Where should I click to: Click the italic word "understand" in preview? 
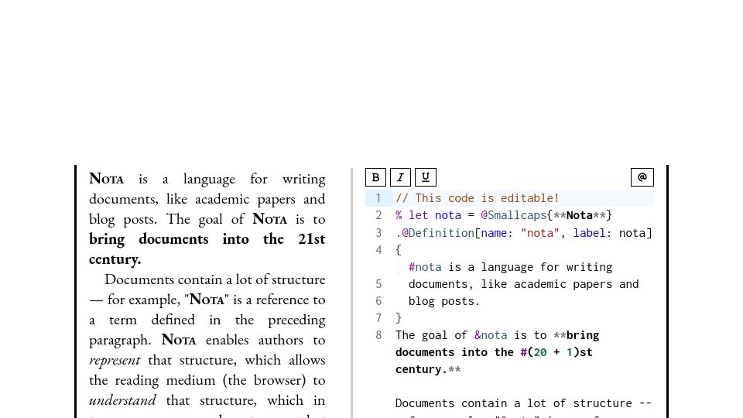pyautogui.click(x=122, y=400)
